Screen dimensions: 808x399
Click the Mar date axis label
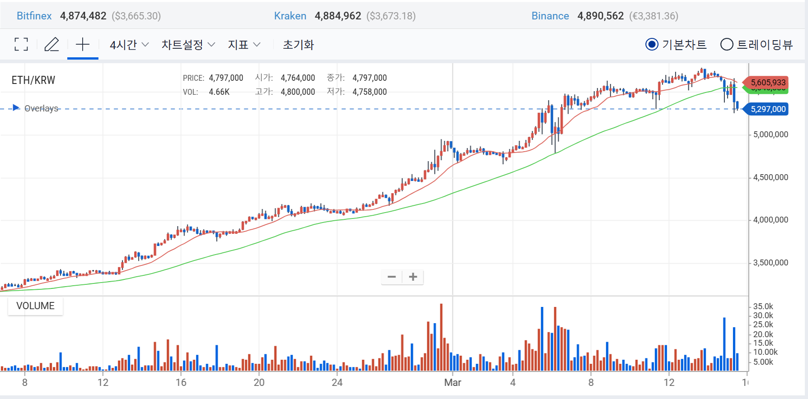click(453, 383)
